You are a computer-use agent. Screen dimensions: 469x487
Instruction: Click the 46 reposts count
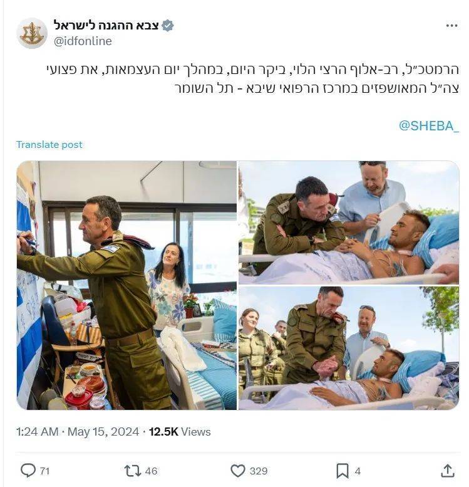[151, 471]
